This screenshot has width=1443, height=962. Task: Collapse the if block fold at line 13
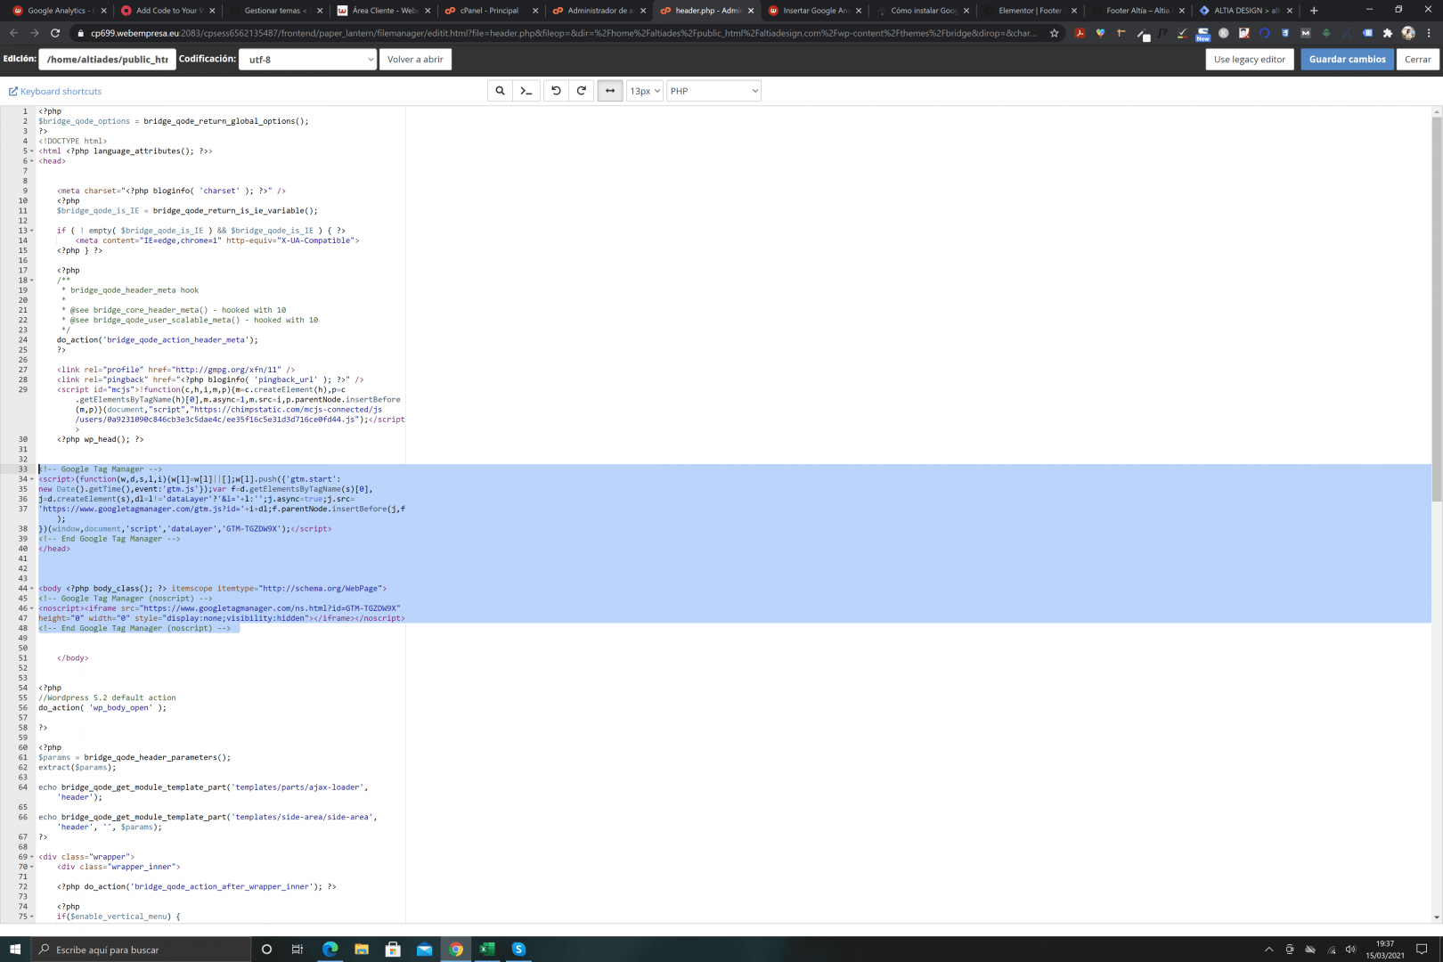32,231
